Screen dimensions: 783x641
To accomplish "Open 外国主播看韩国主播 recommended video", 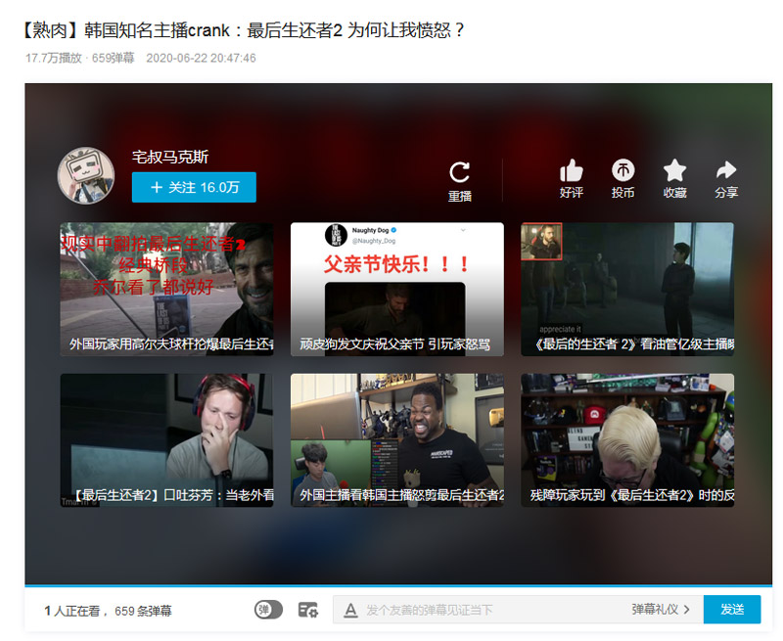I will [396, 439].
